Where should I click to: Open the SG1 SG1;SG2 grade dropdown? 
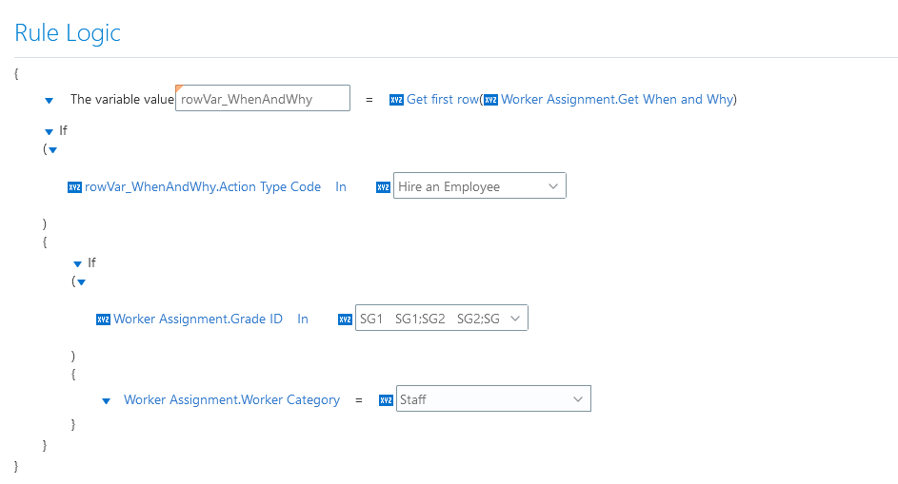(x=442, y=319)
